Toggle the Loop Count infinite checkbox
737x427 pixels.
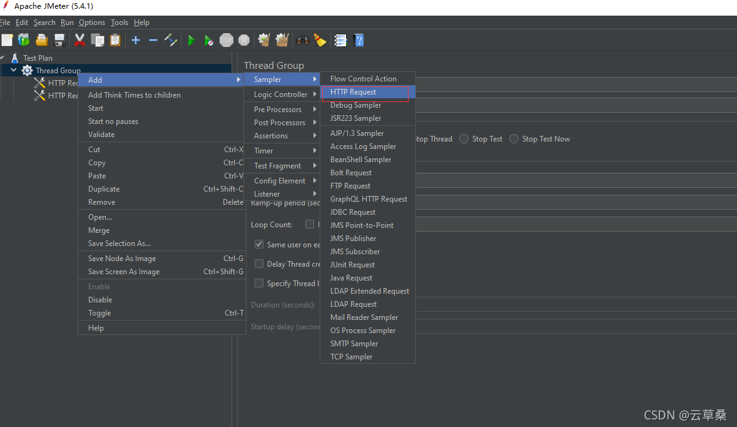310,224
